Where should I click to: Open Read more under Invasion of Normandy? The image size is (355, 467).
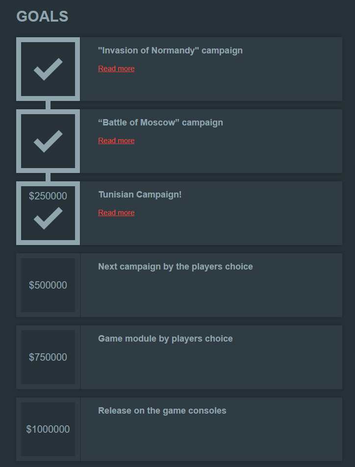click(116, 69)
